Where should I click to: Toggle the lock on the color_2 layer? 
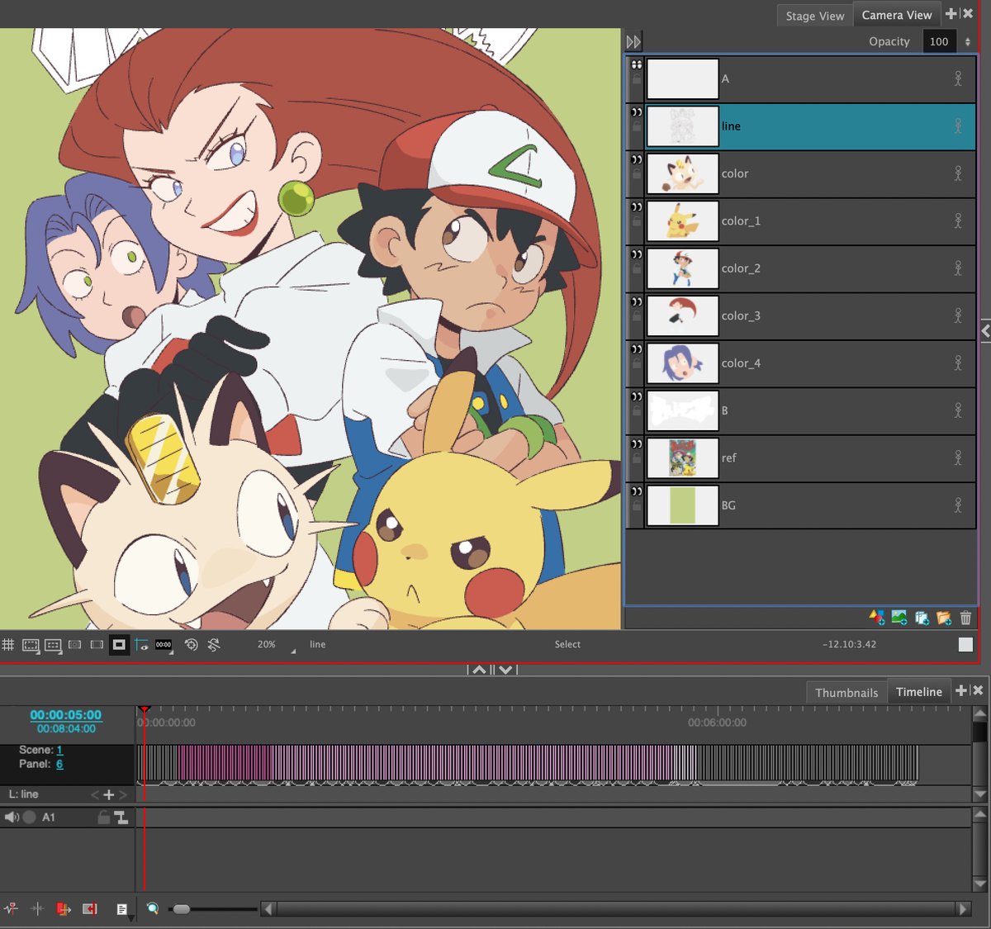(637, 270)
